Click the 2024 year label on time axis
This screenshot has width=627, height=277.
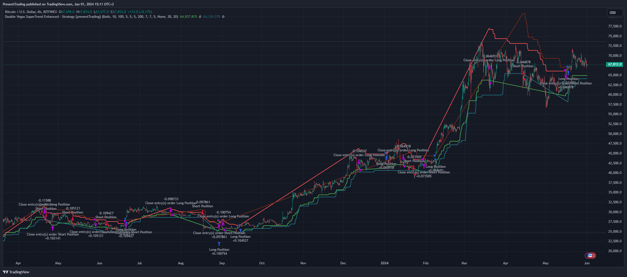[385, 263]
